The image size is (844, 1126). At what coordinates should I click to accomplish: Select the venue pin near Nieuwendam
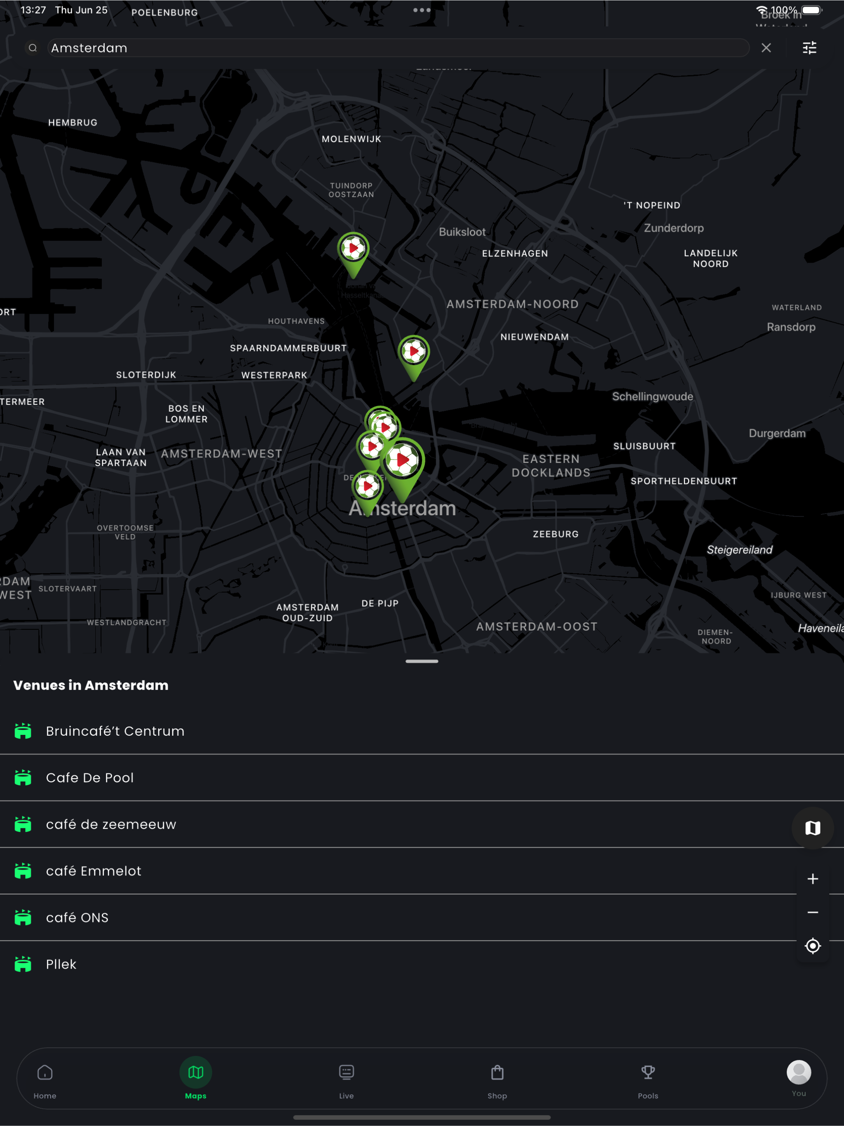point(414,358)
